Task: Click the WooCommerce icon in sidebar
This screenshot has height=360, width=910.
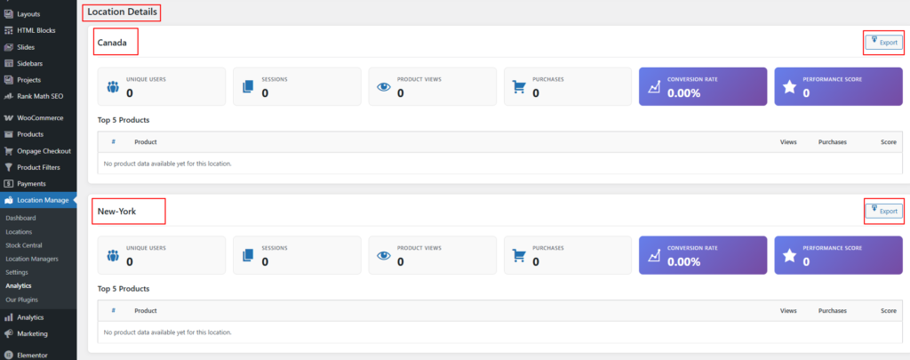Action: (x=8, y=117)
